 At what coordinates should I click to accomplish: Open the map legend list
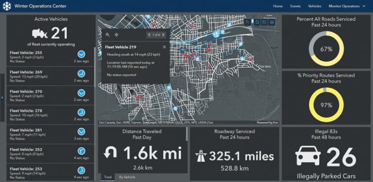click(264, 22)
